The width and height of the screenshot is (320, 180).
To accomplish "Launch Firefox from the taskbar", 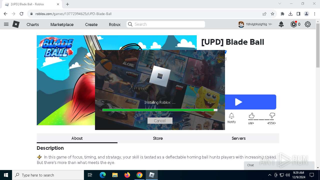I will click(x=127, y=175).
